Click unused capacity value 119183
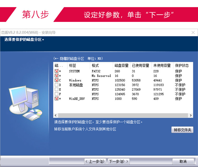198x167 pixels. [158, 85]
